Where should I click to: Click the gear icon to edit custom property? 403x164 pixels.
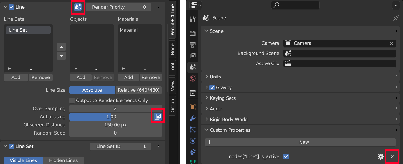[381, 157]
